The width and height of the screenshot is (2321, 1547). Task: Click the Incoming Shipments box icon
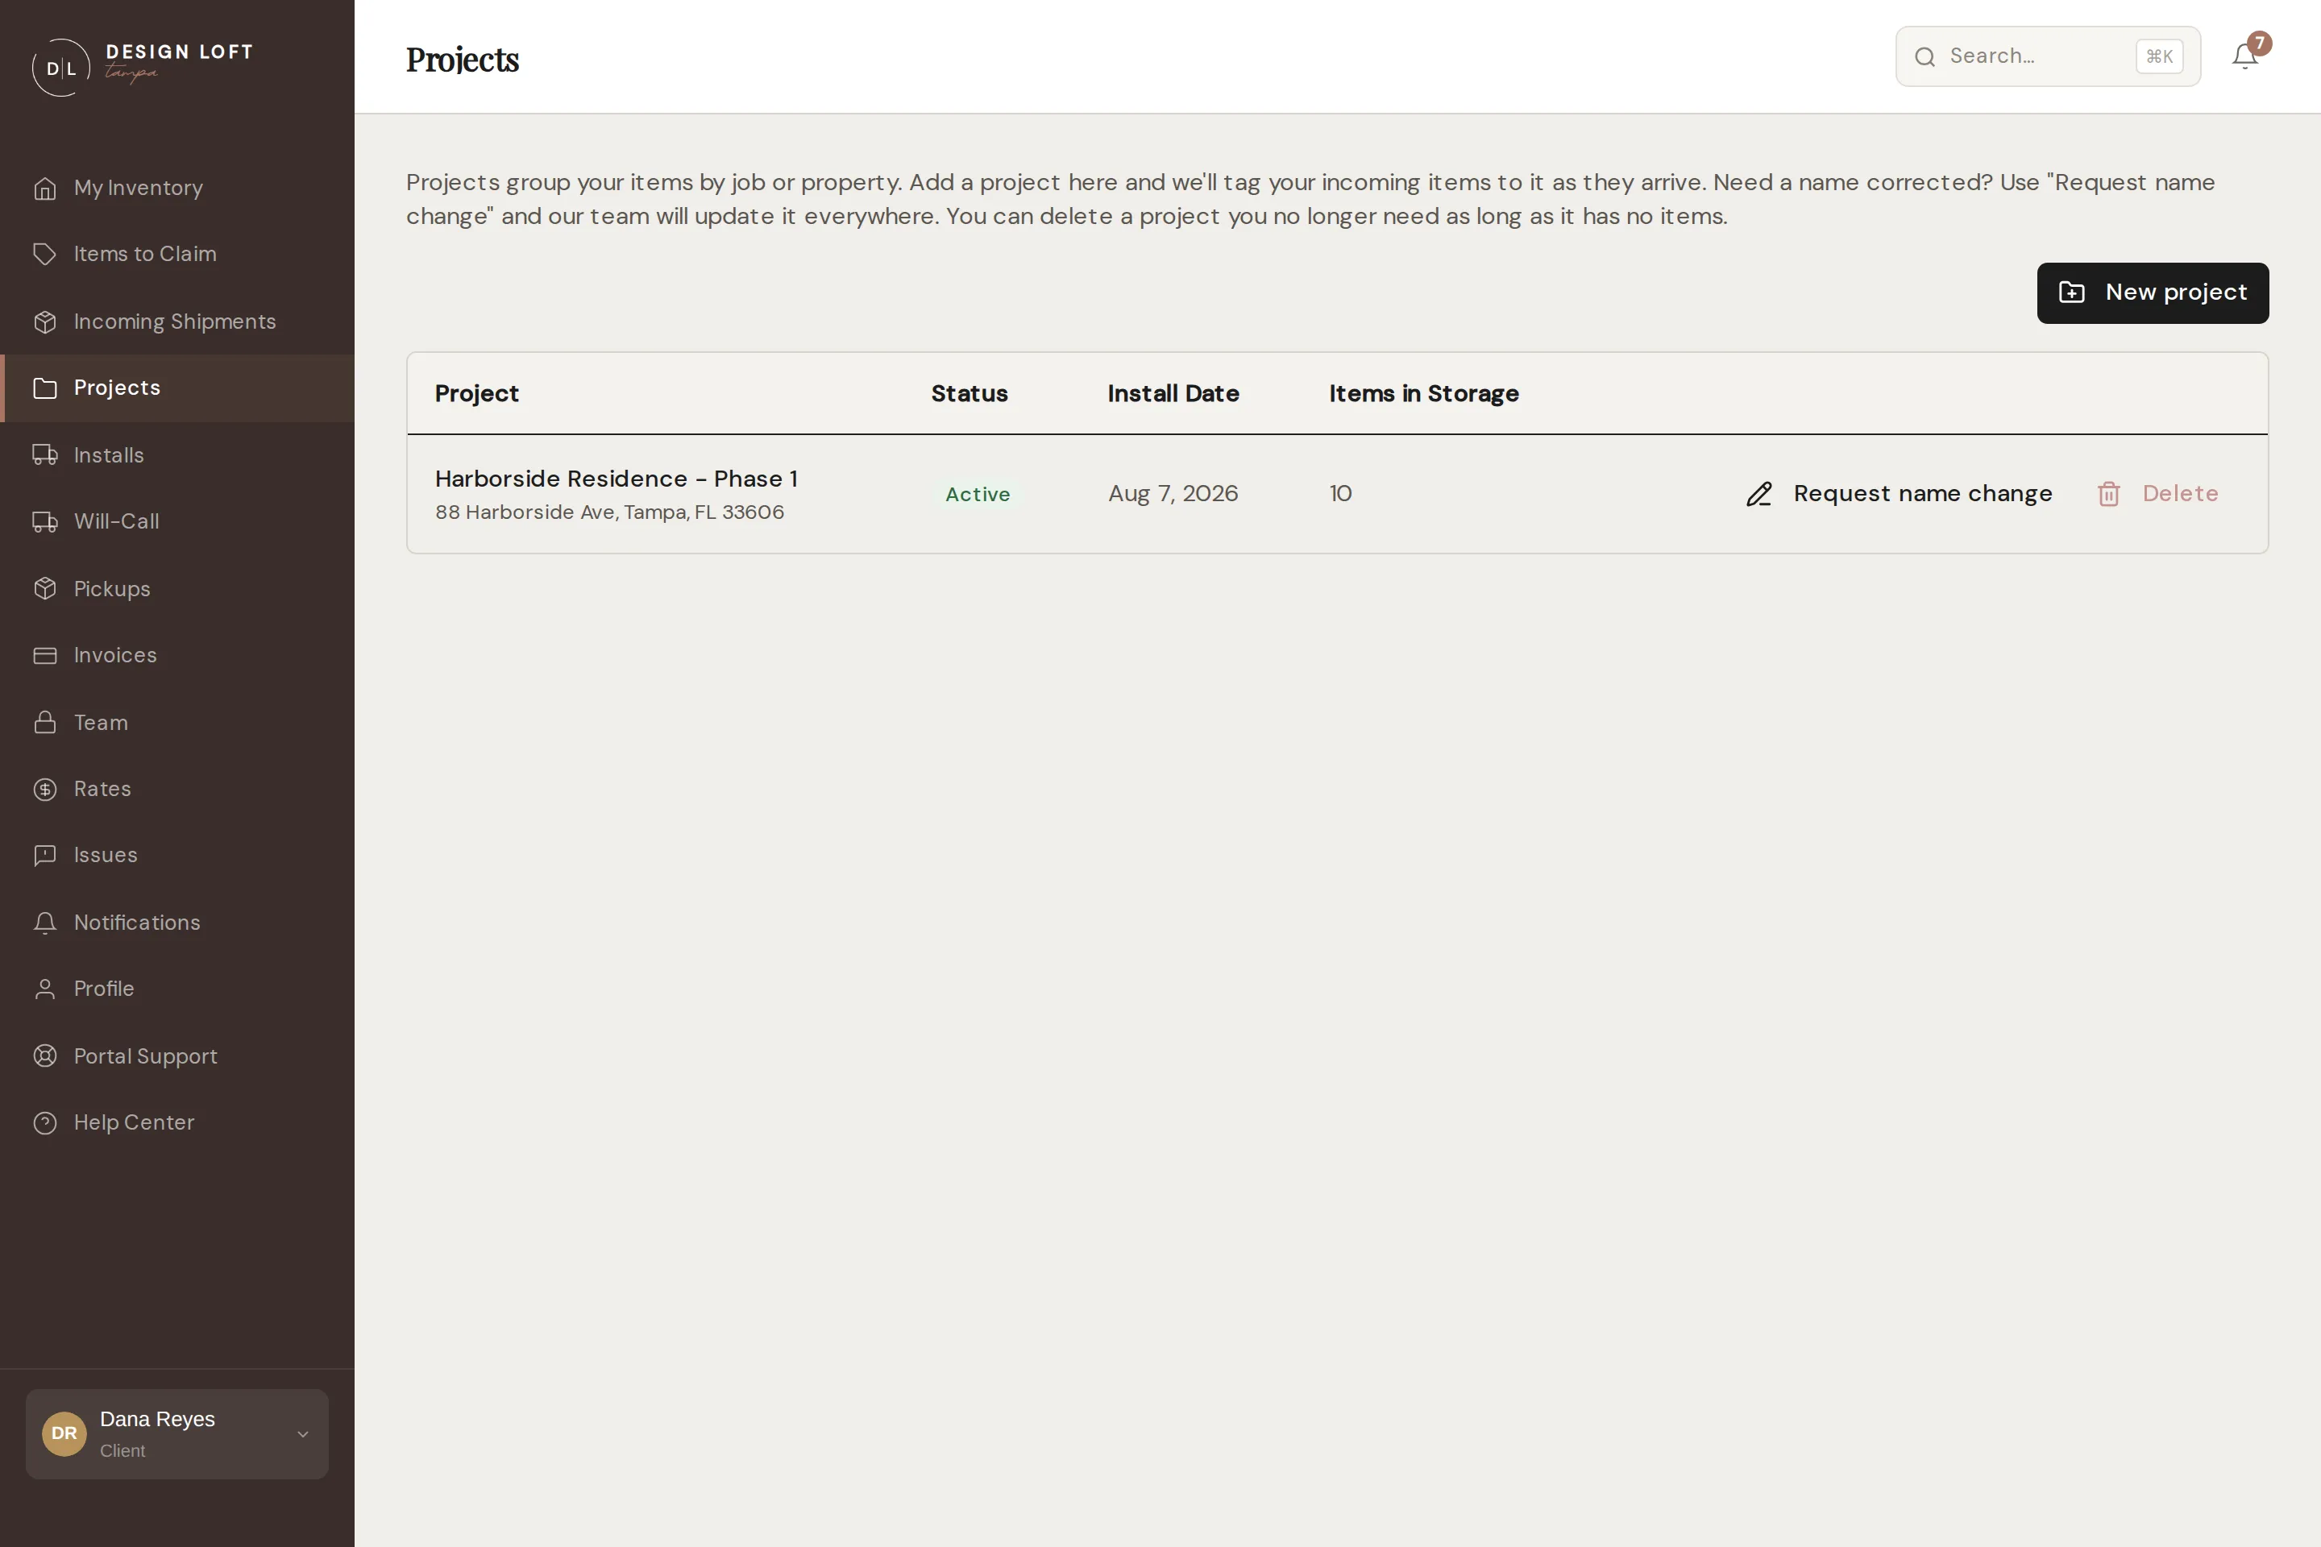[44, 321]
